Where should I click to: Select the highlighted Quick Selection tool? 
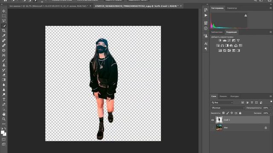click(4, 26)
